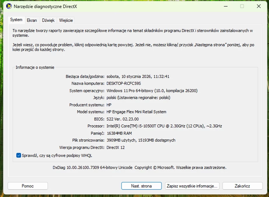Exit using the Zakończ button
This screenshot has height=197, width=269.
tap(242, 186)
